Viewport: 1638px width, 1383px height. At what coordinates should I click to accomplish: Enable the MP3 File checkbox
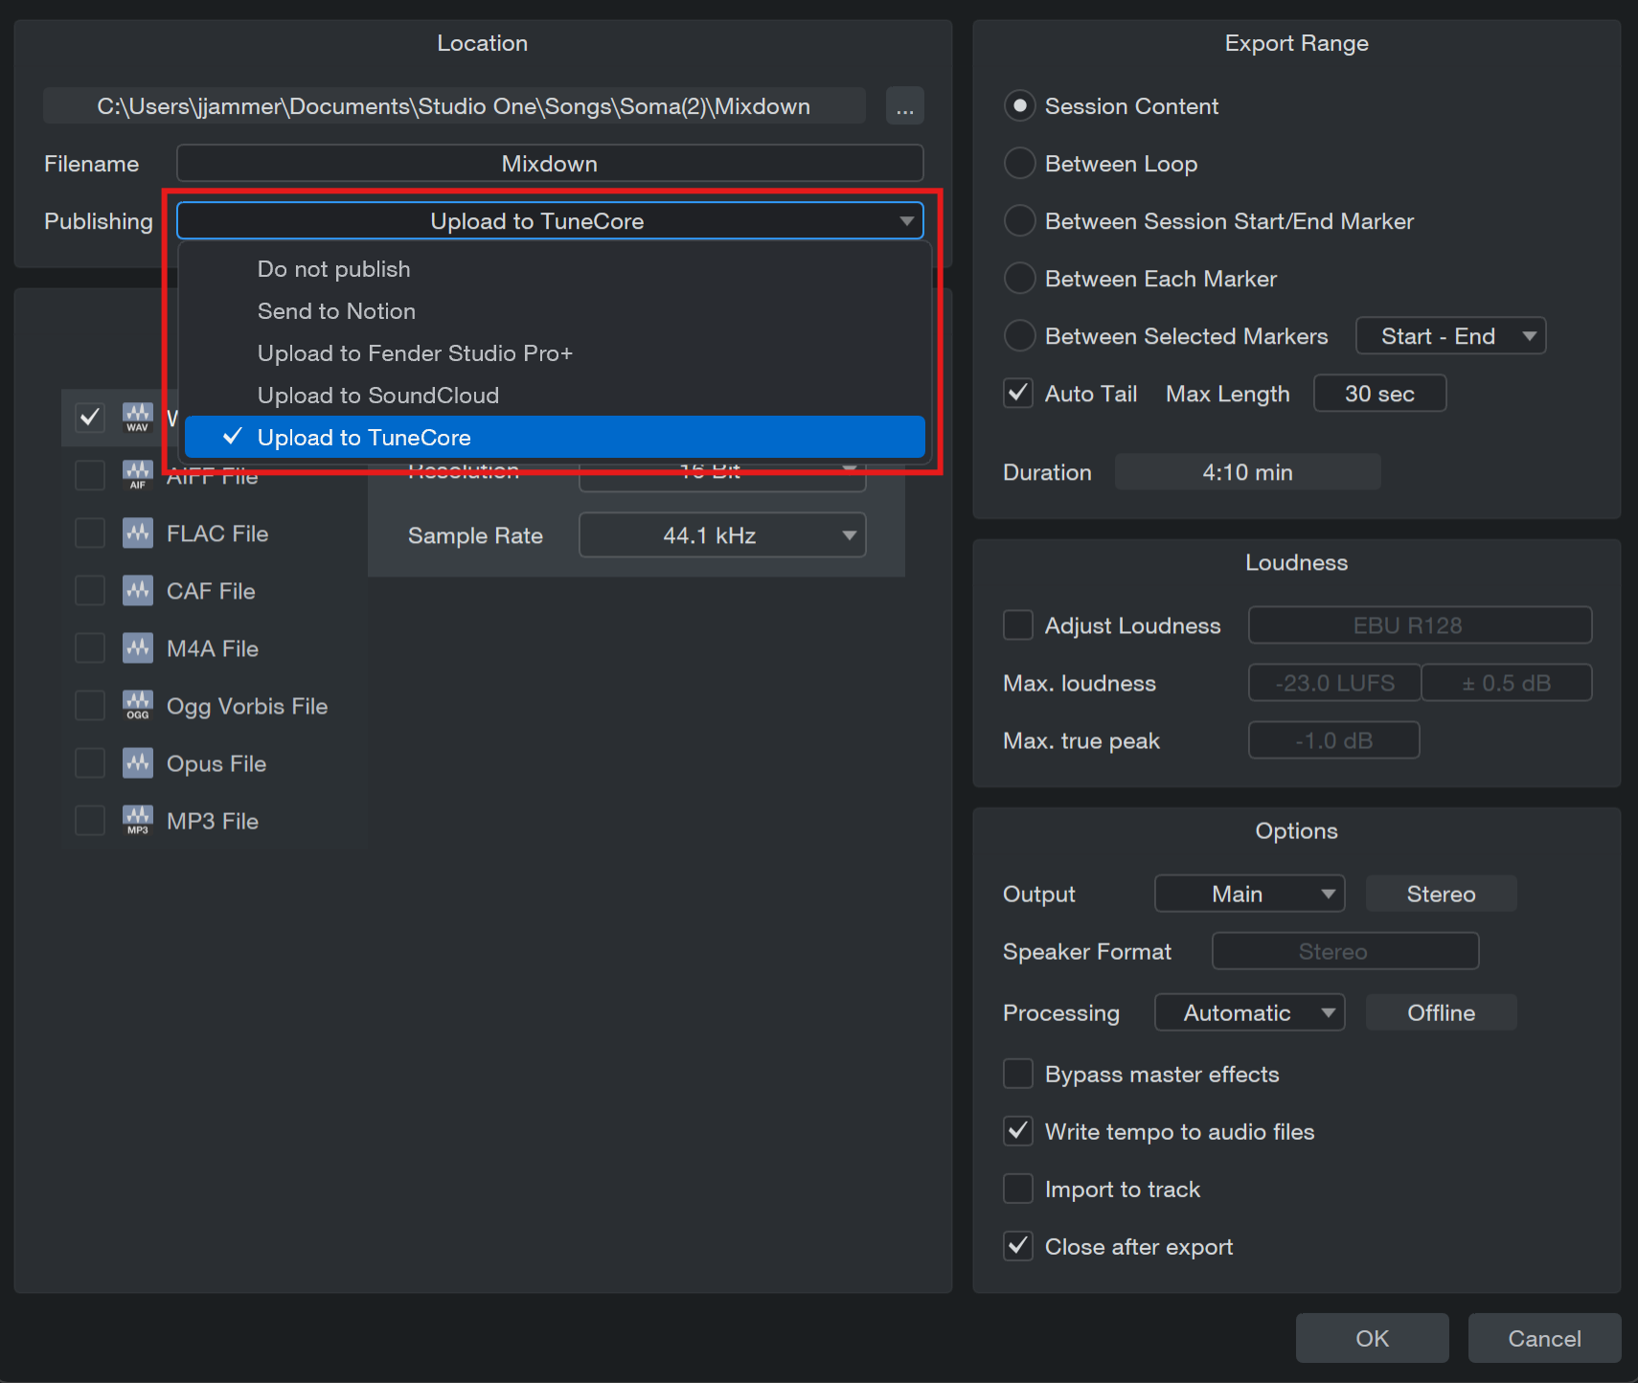pos(90,820)
